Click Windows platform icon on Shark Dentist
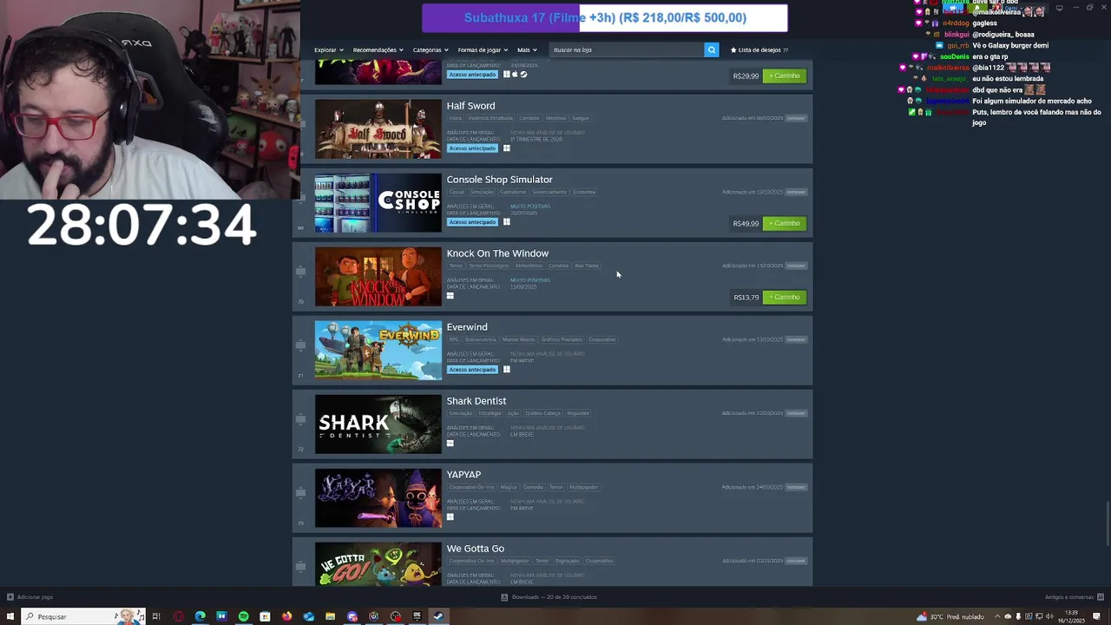 coord(450,444)
